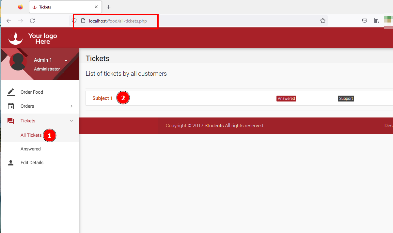Image resolution: width=393 pixels, height=233 pixels.
Task: Select All Tickets in the sidebar
Action: coord(31,135)
